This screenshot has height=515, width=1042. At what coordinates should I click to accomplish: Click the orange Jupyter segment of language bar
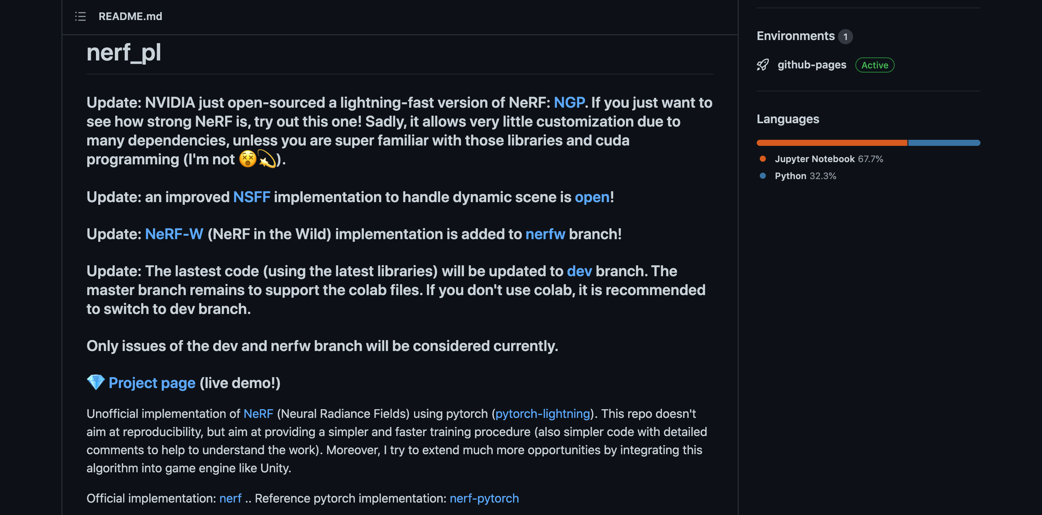click(832, 143)
